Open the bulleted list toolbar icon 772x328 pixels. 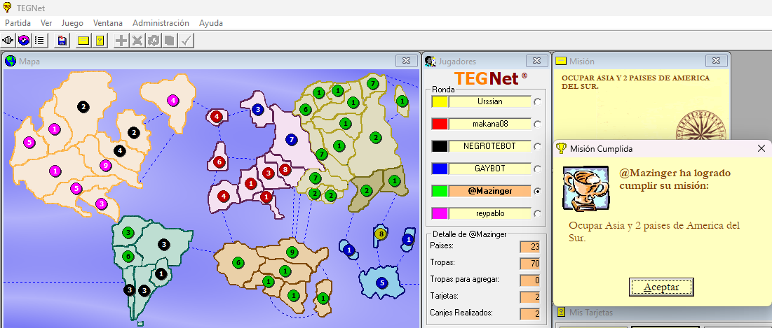click(x=40, y=41)
